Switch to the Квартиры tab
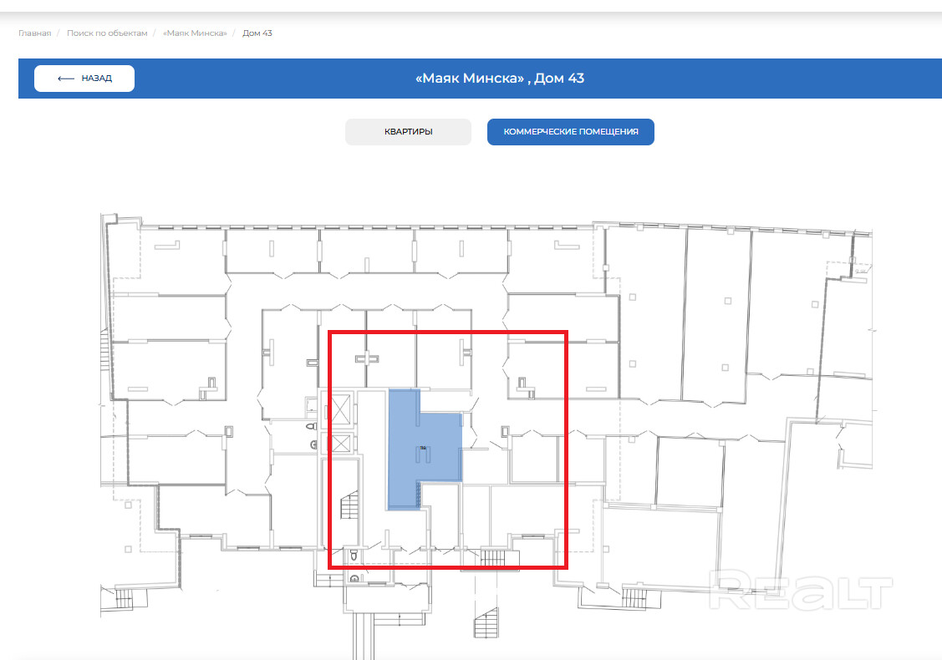The image size is (942, 660). 408,132
